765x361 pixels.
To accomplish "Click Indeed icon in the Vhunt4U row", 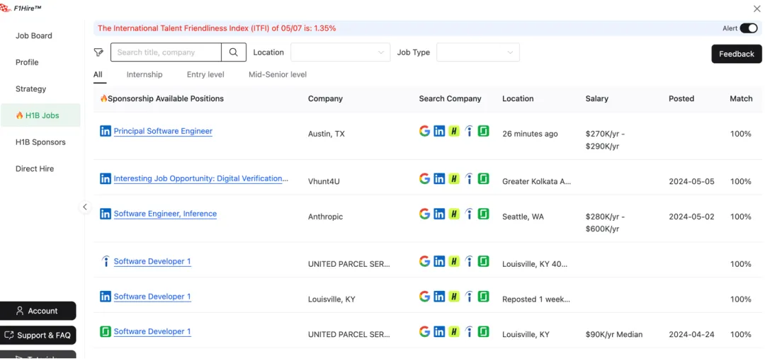I will point(469,178).
